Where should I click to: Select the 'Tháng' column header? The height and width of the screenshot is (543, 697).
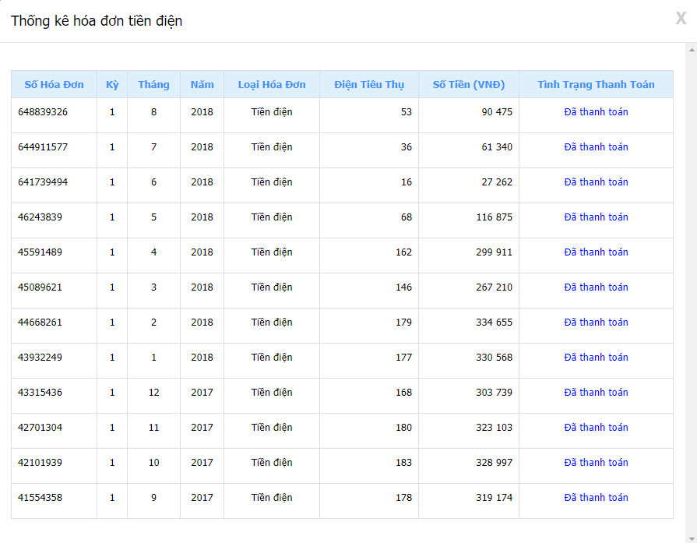pos(153,84)
